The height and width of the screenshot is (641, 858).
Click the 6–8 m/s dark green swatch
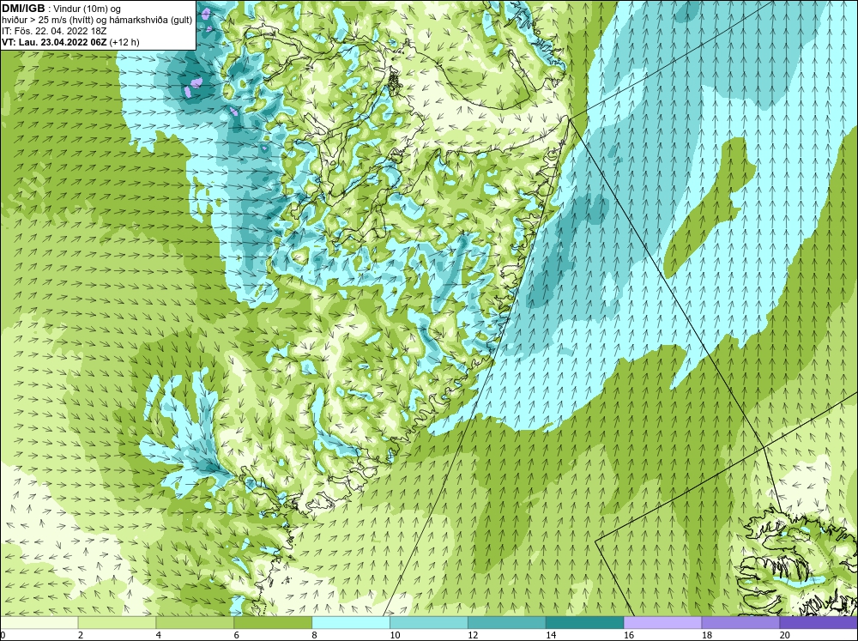coord(273,623)
